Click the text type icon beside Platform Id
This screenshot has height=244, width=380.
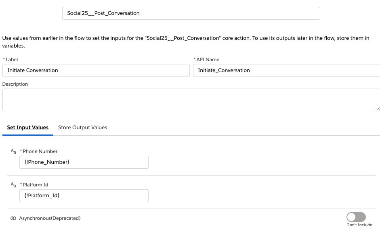[x=13, y=185]
